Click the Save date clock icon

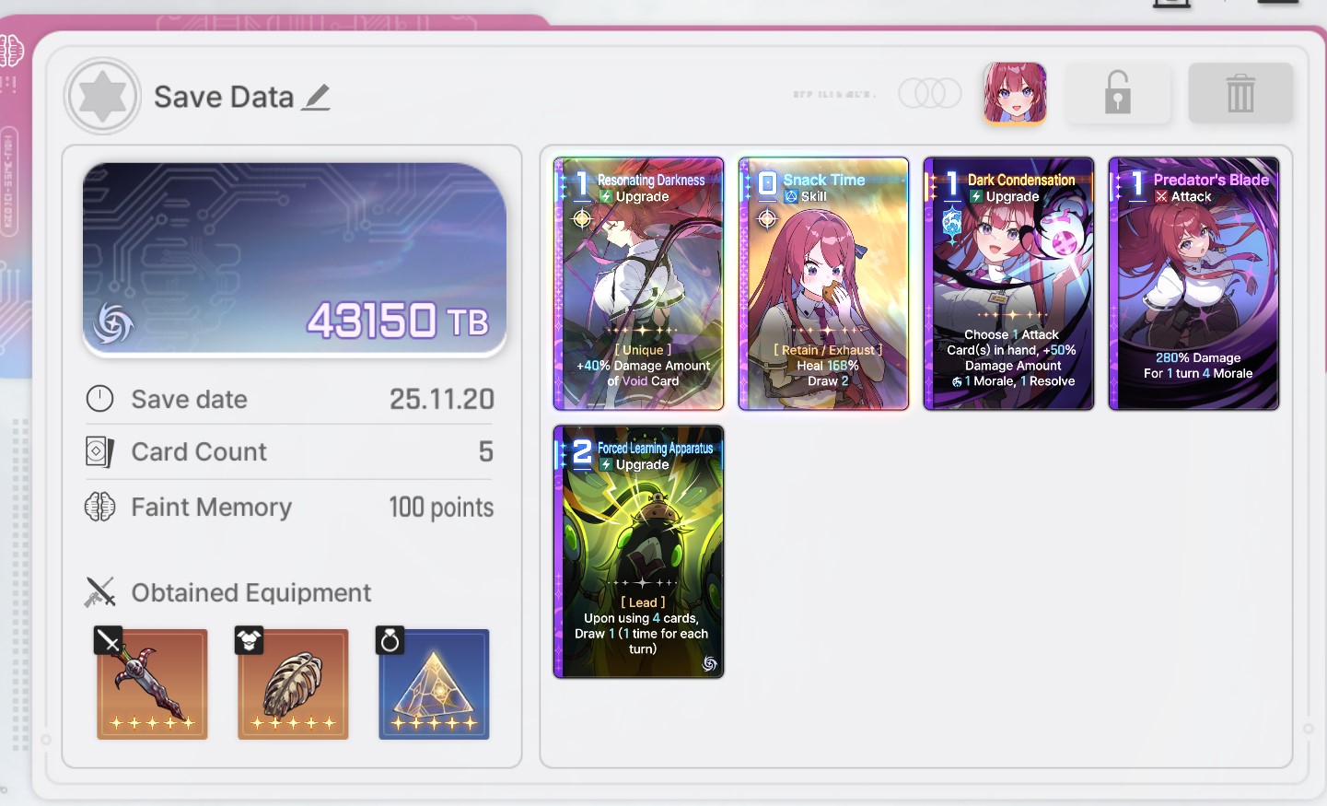[99, 399]
